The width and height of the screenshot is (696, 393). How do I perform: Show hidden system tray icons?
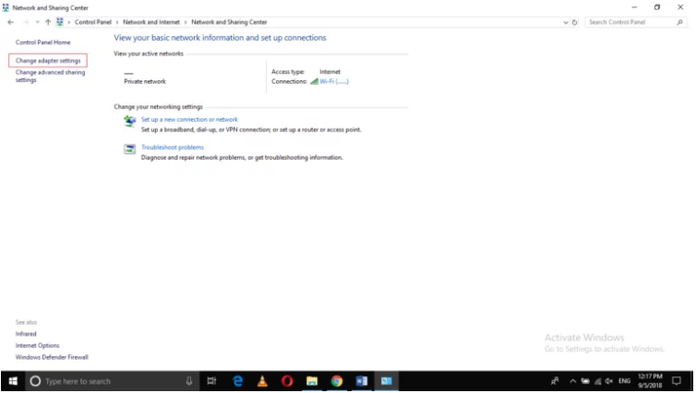click(571, 381)
